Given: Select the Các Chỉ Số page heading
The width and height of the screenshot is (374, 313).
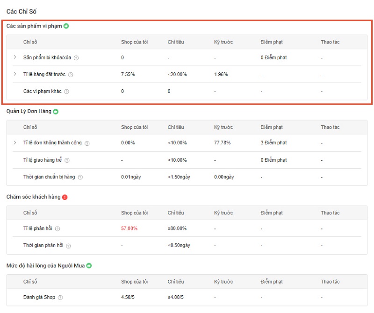Looking at the screenshot, I should [x=22, y=11].
